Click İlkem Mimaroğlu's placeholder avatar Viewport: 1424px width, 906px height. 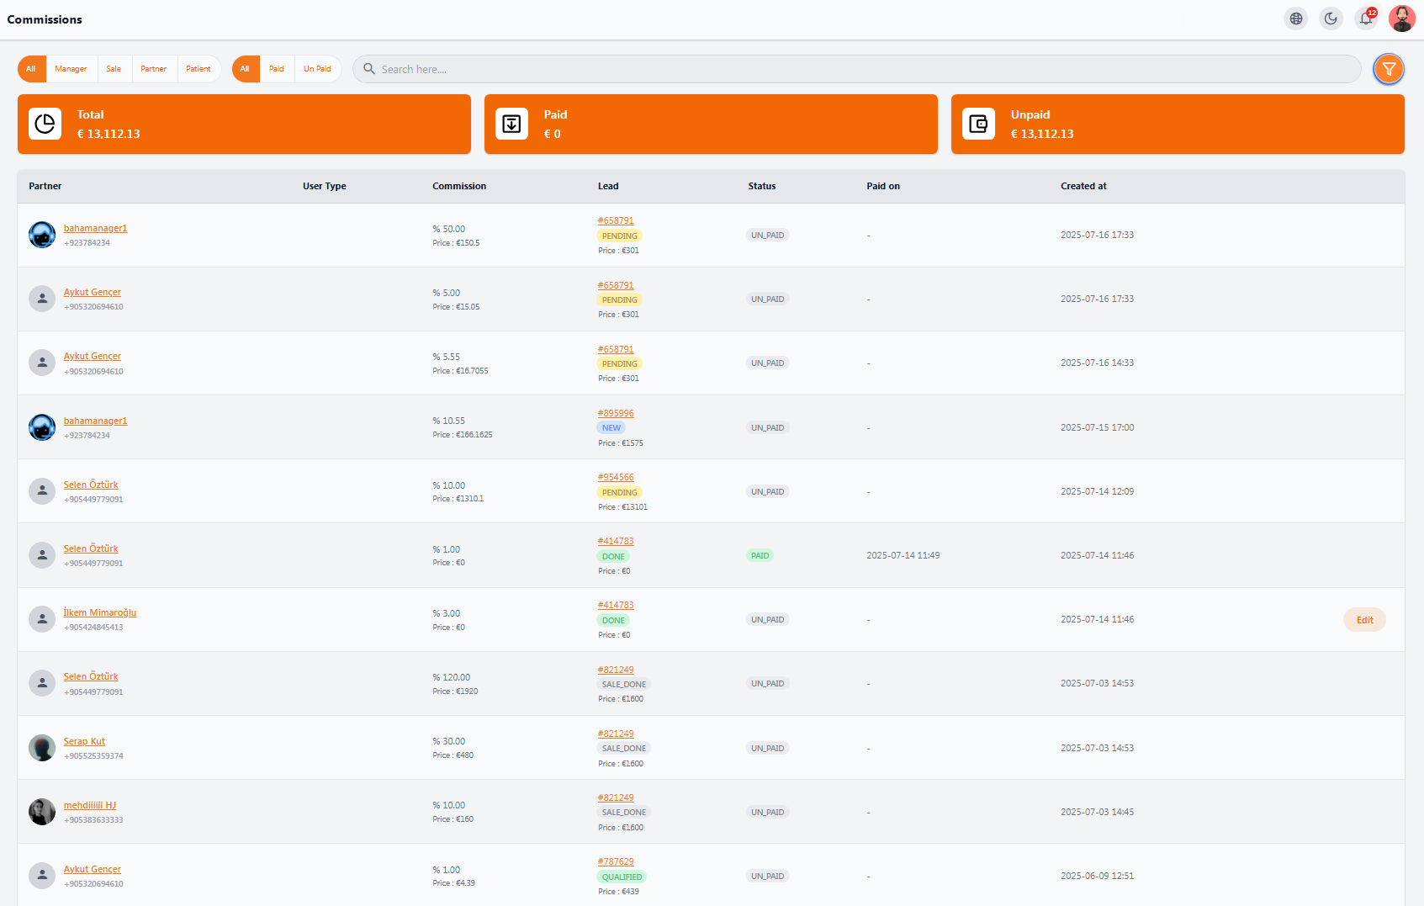click(42, 619)
